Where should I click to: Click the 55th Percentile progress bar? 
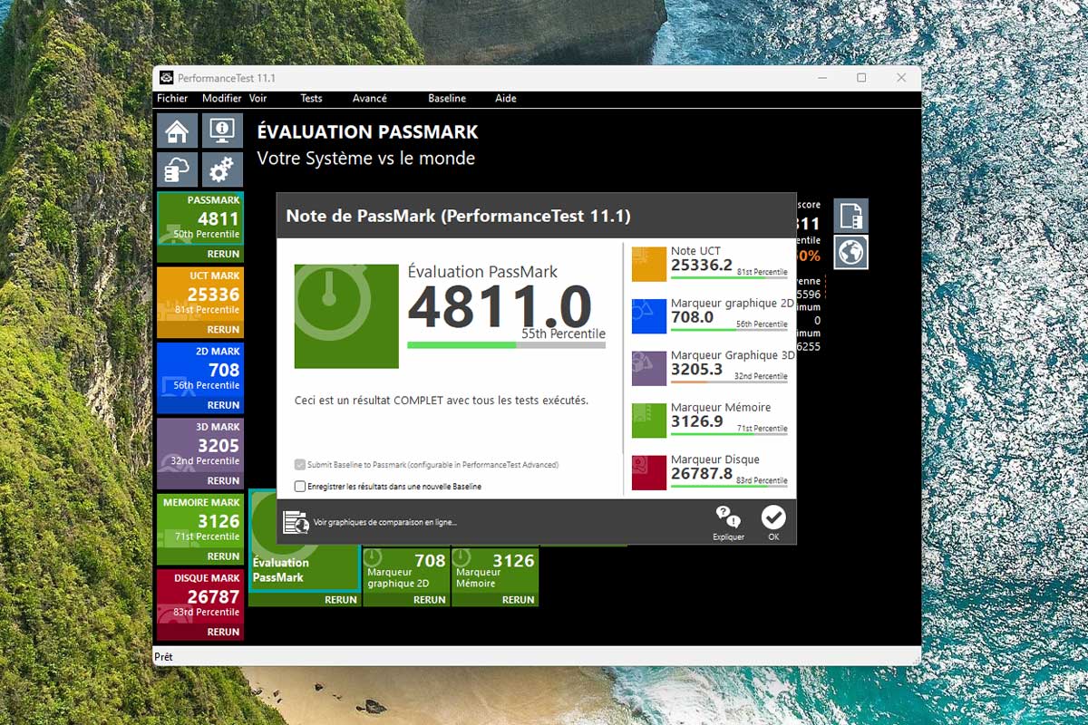506,345
